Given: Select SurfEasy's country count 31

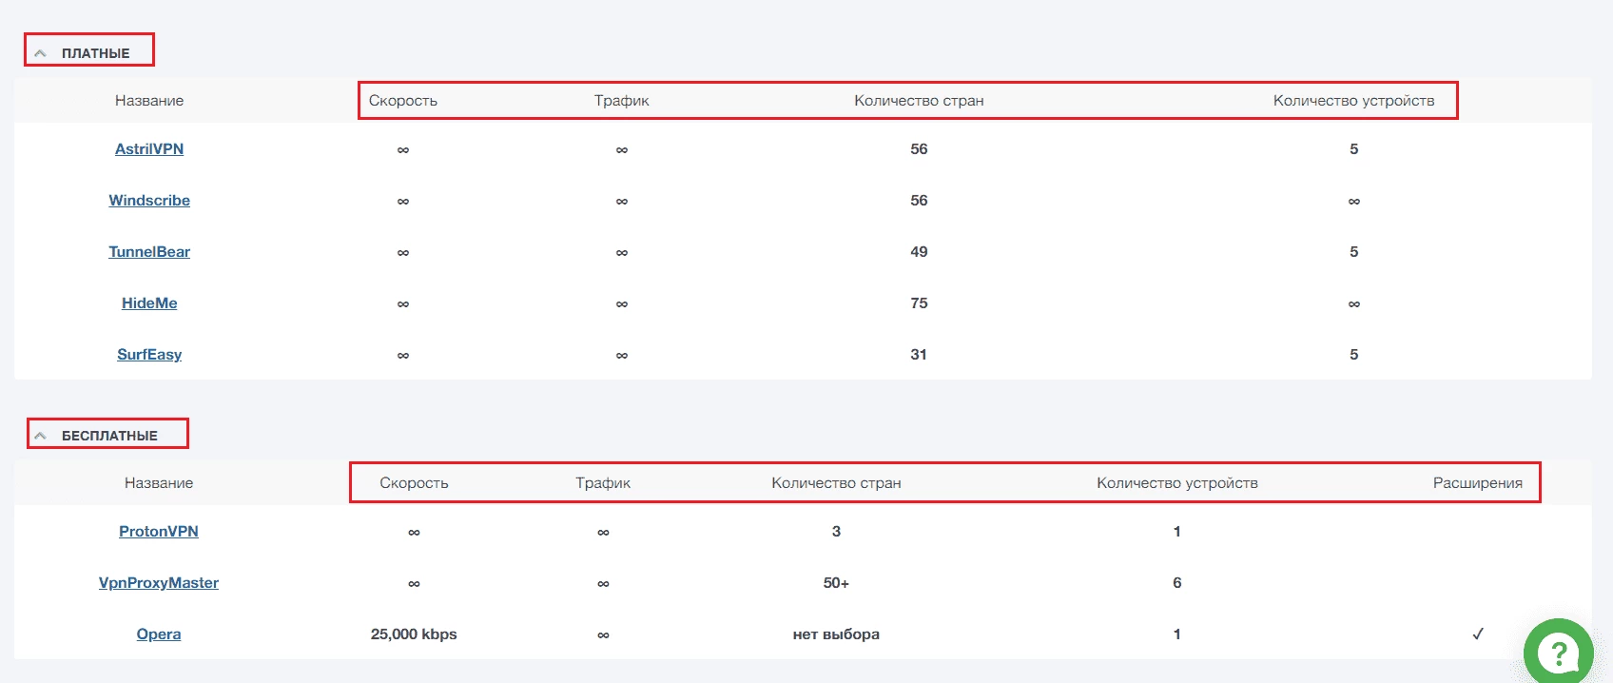Looking at the screenshot, I should click(x=919, y=355).
